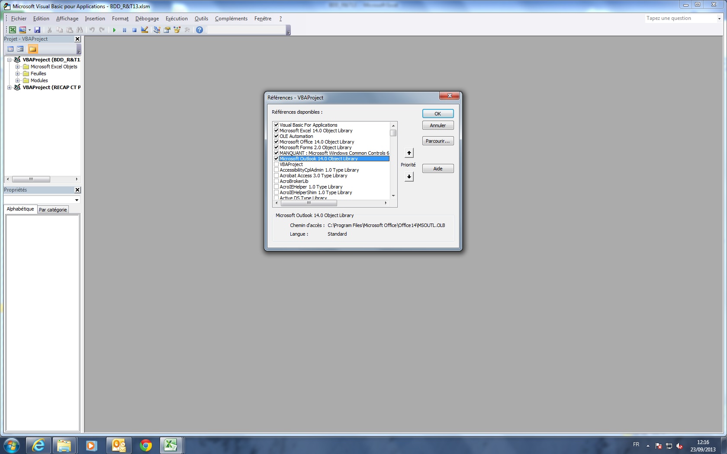Click the Parcourir... button
This screenshot has width=727, height=454.
pos(438,141)
